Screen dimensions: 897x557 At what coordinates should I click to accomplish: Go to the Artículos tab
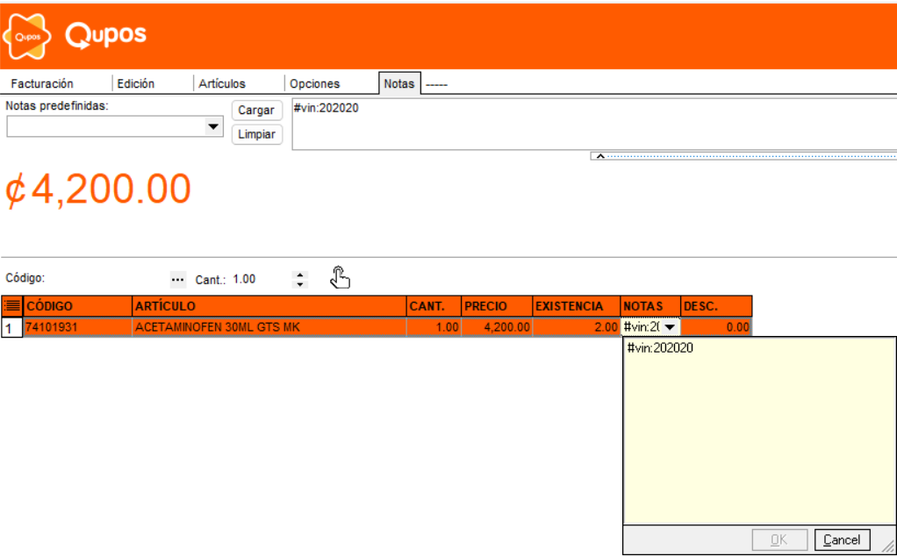click(222, 83)
